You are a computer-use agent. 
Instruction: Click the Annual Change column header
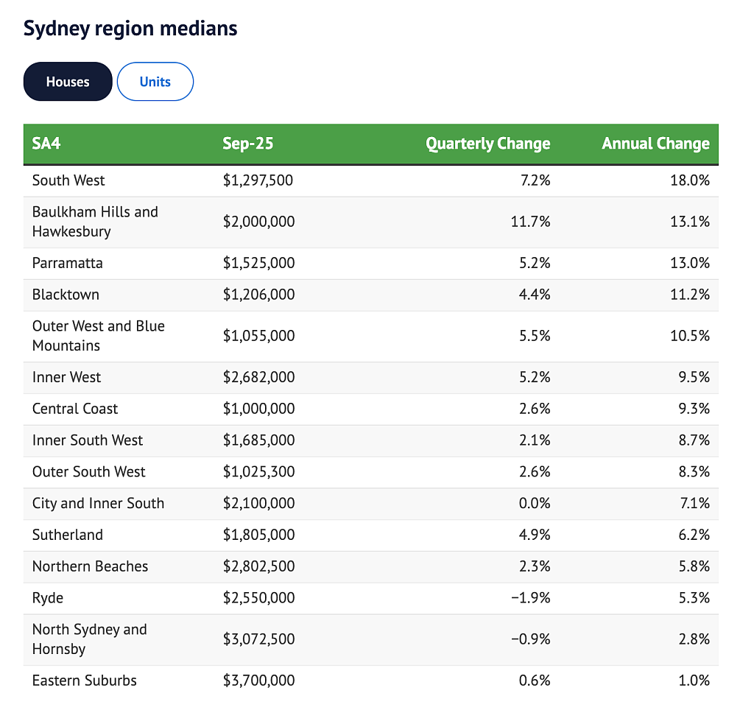pyautogui.click(x=655, y=144)
